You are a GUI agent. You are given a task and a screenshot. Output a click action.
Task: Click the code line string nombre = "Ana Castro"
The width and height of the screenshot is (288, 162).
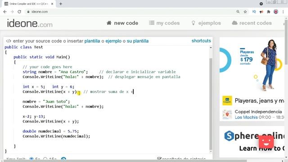point(55,72)
